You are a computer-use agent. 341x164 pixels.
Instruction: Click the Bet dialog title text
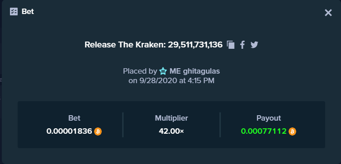click(x=28, y=11)
